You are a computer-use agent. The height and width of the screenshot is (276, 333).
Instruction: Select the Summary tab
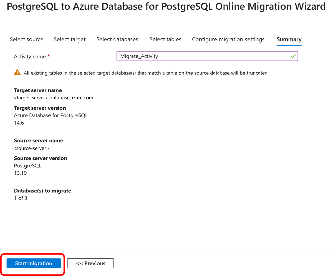289,39
